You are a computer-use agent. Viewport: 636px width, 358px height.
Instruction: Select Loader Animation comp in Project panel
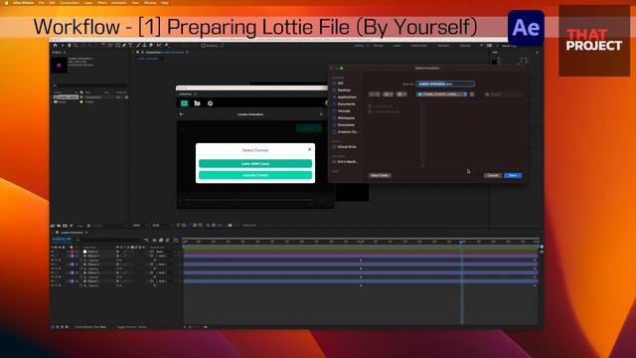coord(66,97)
